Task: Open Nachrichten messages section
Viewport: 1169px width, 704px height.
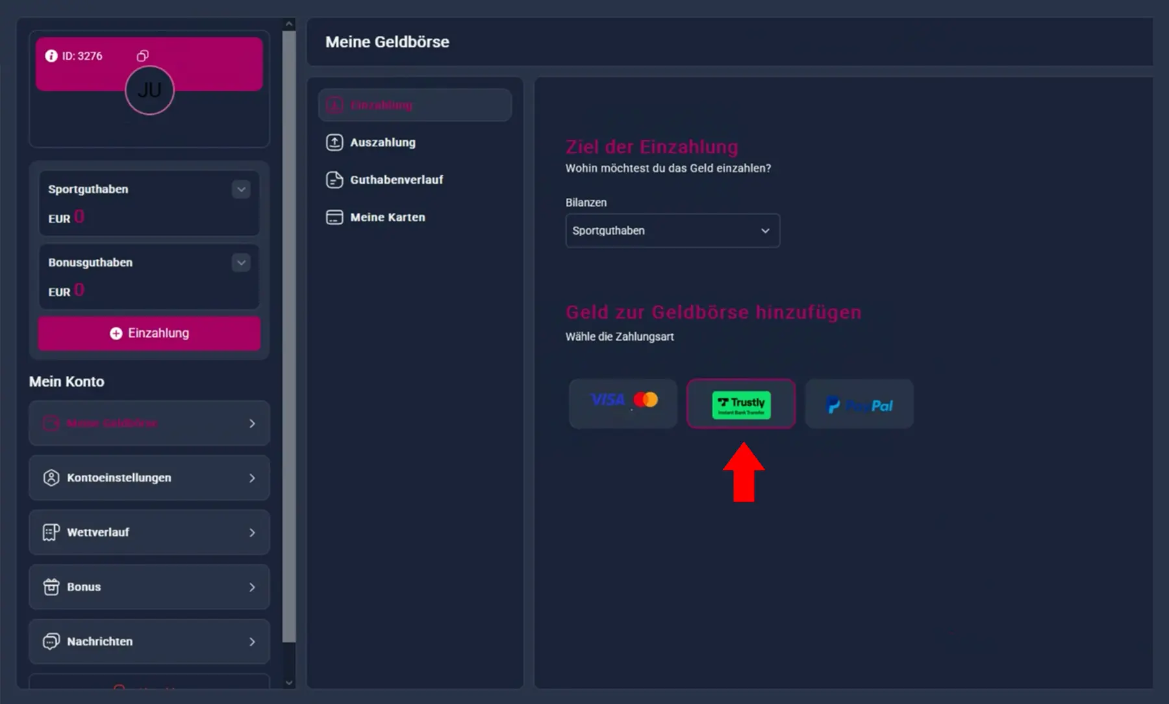Action: [x=149, y=641]
